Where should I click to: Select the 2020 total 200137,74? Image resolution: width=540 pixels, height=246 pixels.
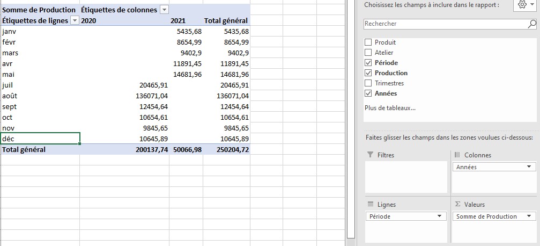click(x=124, y=149)
